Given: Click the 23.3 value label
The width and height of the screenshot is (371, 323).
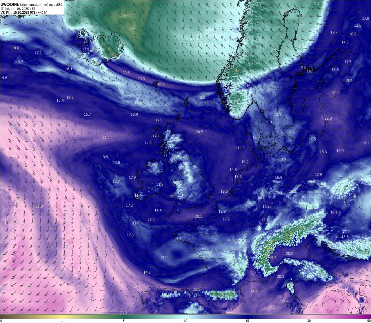Looking at the screenshot, I should (x=106, y=137).
